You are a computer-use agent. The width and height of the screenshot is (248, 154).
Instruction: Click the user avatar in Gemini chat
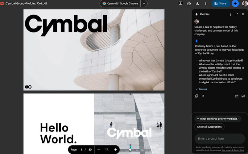click(x=196, y=22)
